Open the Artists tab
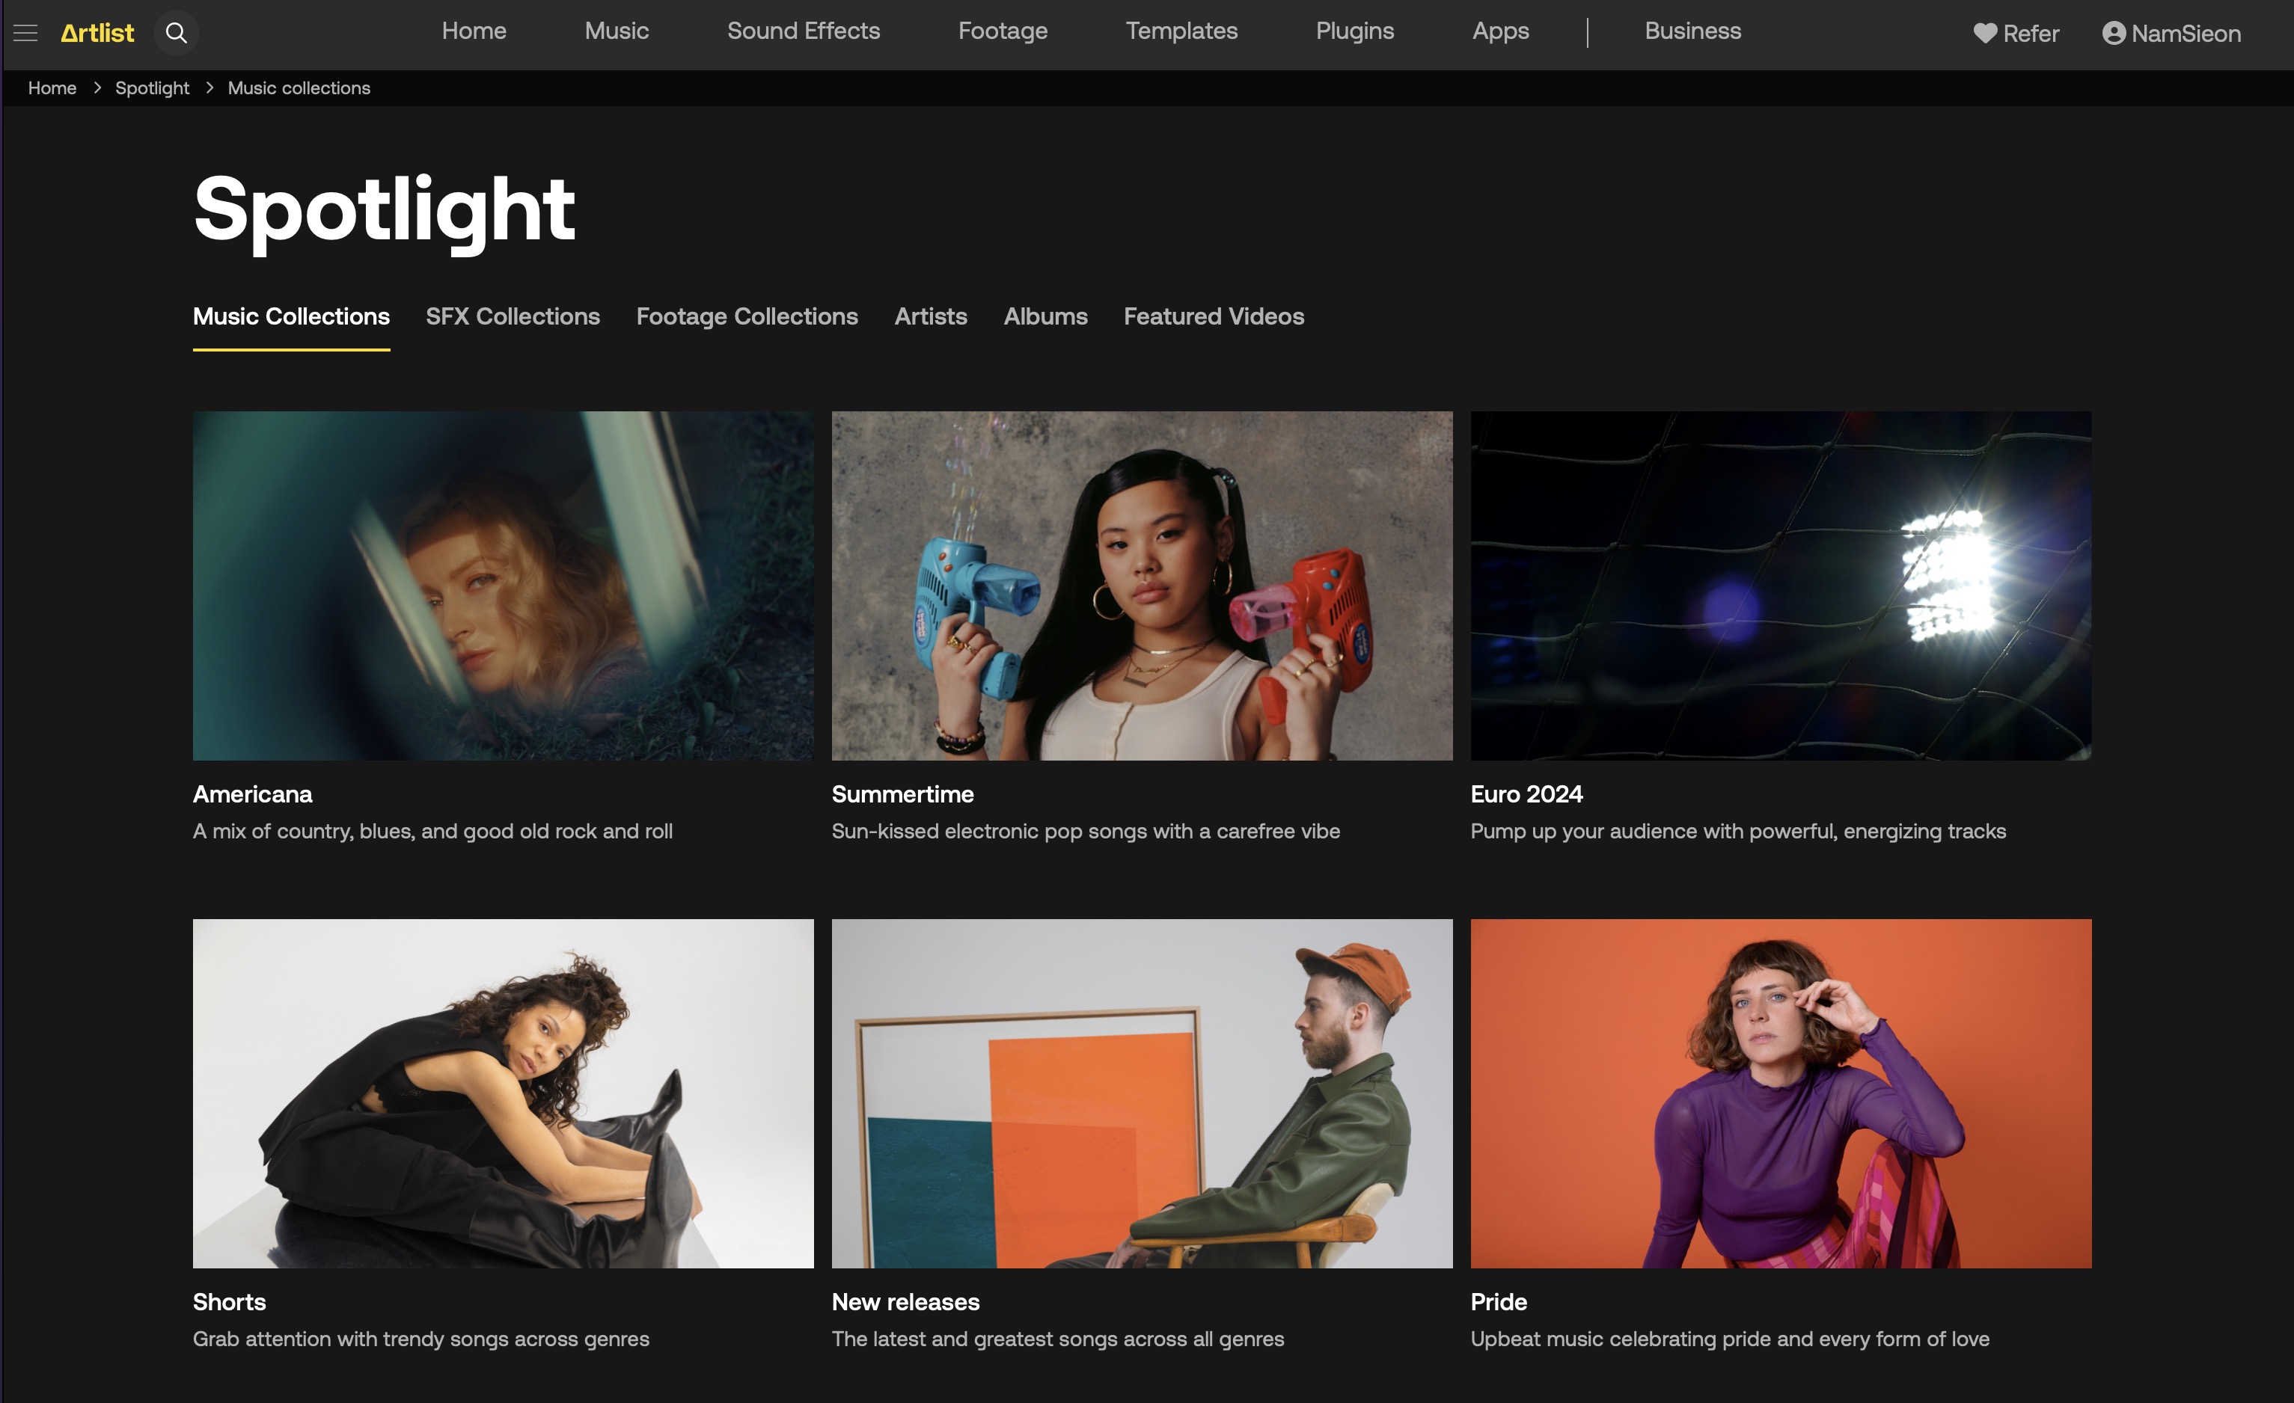The height and width of the screenshot is (1403, 2294). 930,316
